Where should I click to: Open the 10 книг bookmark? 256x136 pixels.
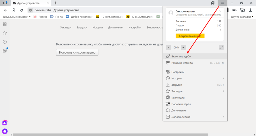109,17
